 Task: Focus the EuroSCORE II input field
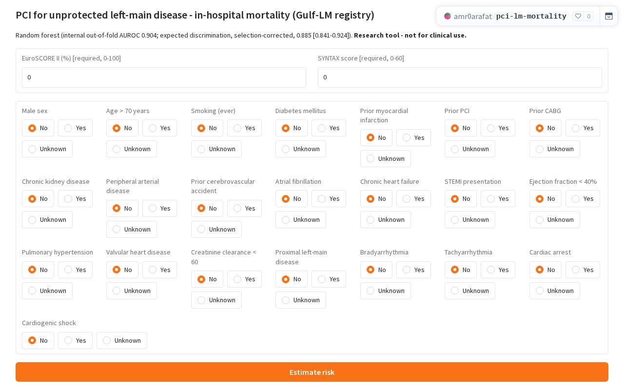click(x=164, y=78)
